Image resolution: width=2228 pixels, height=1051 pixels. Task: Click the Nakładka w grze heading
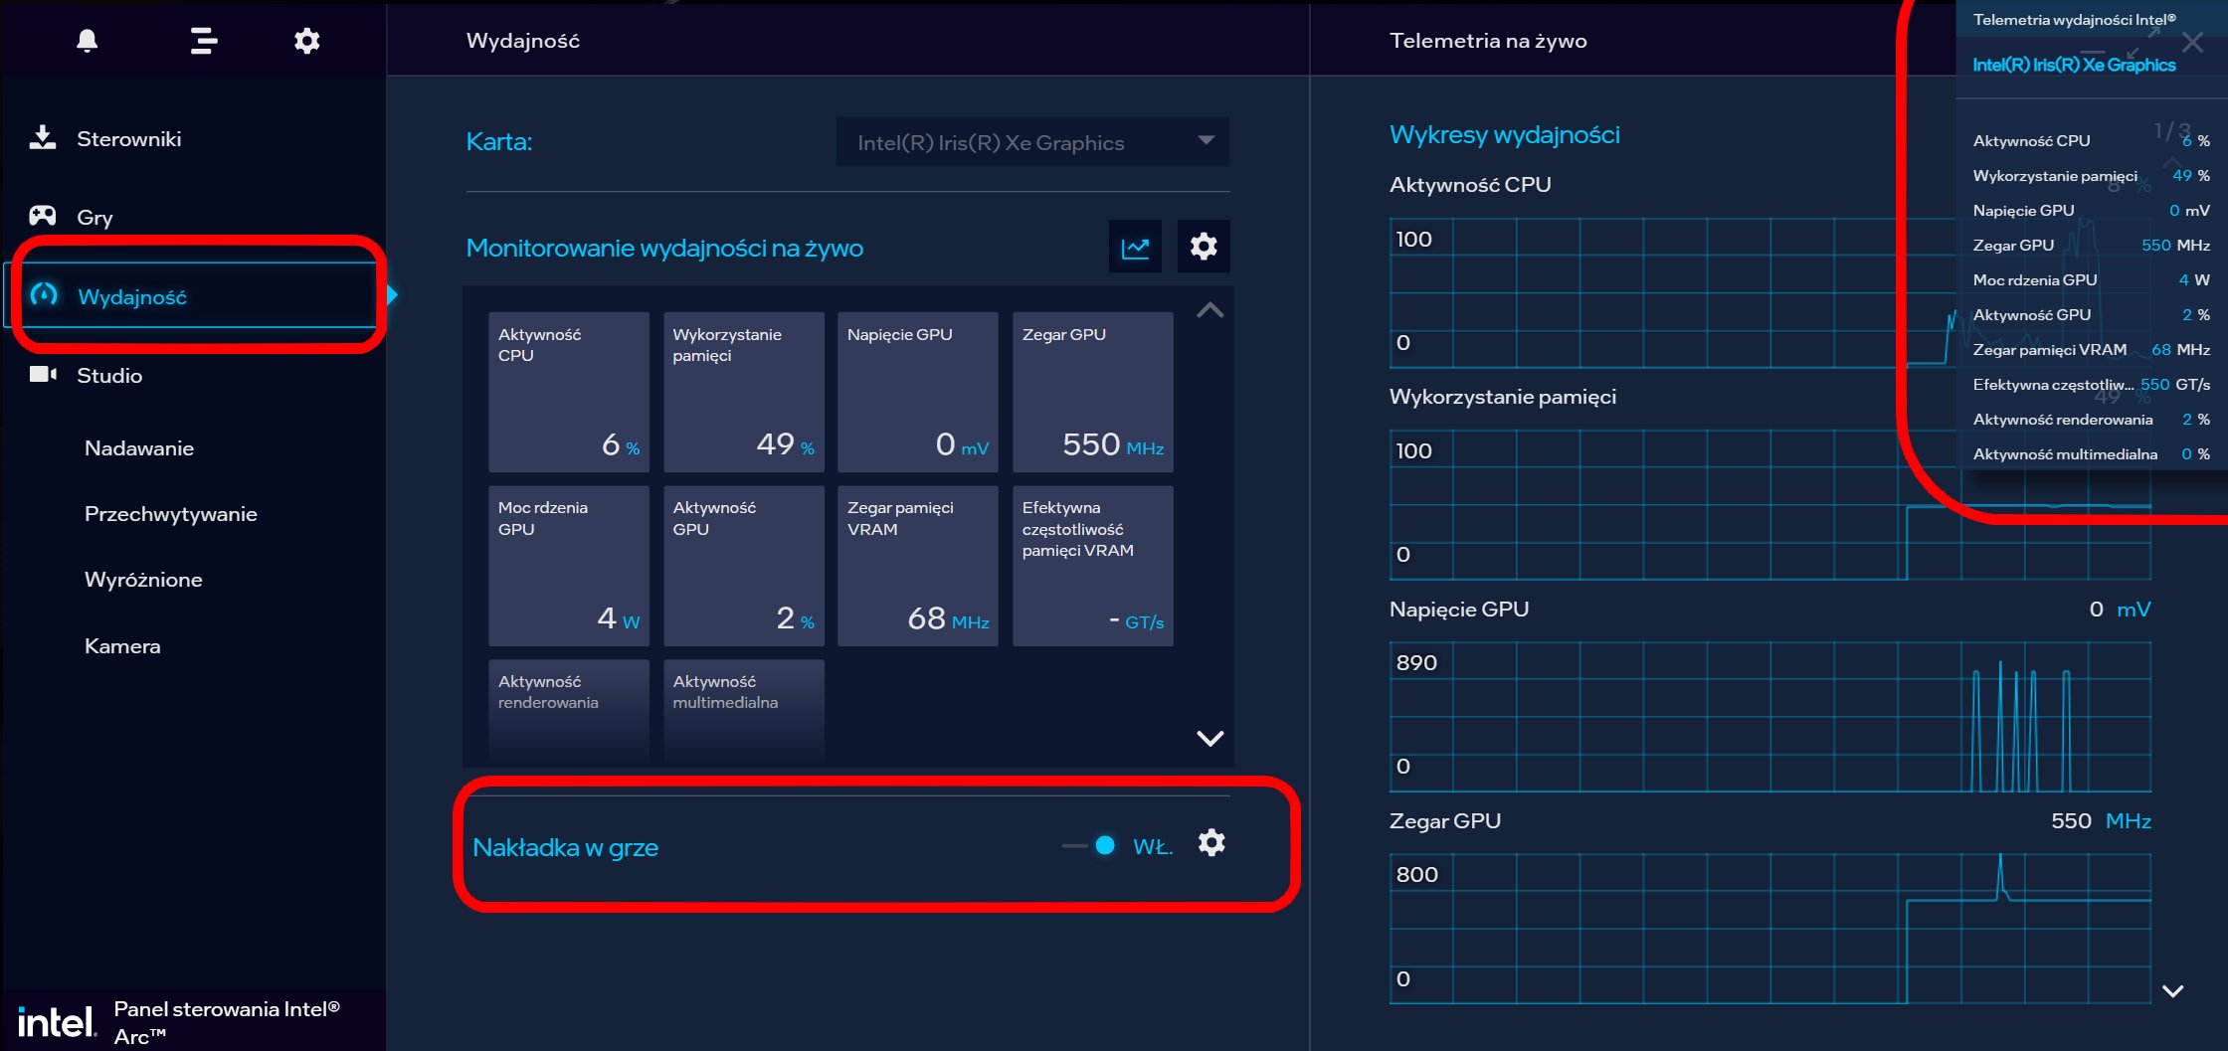point(565,847)
